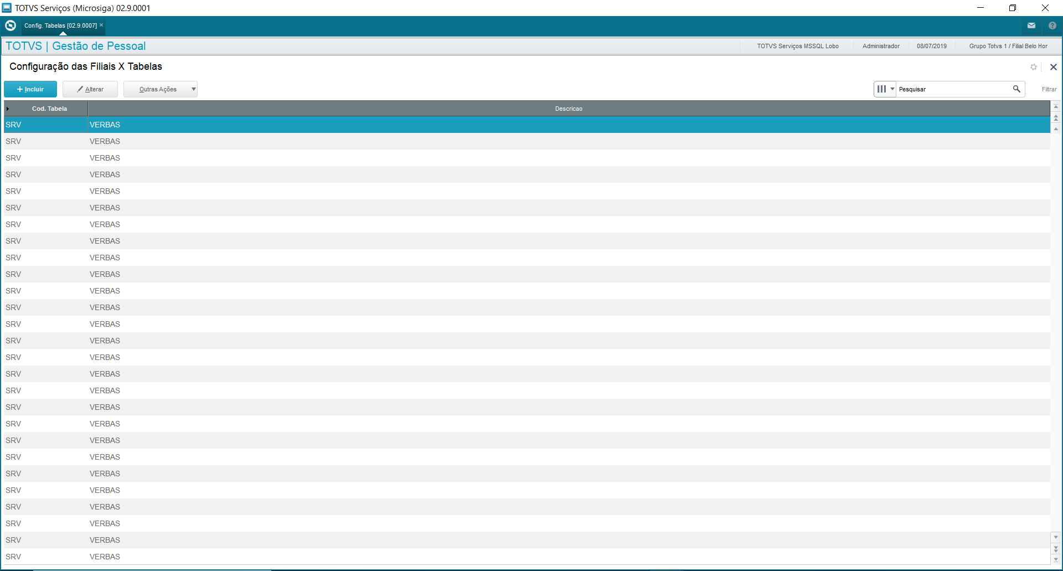Click the page-down double arrow scroll button
The image size is (1063, 571).
[x=1056, y=548]
